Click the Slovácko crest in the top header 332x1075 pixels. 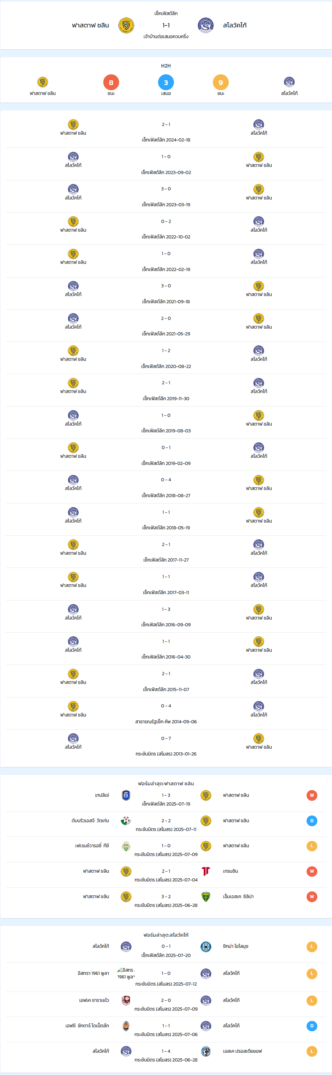point(206,25)
